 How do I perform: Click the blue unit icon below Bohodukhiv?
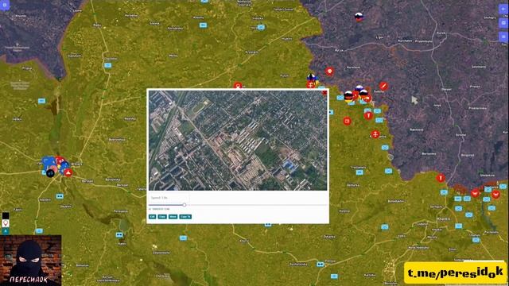pos(385,227)
